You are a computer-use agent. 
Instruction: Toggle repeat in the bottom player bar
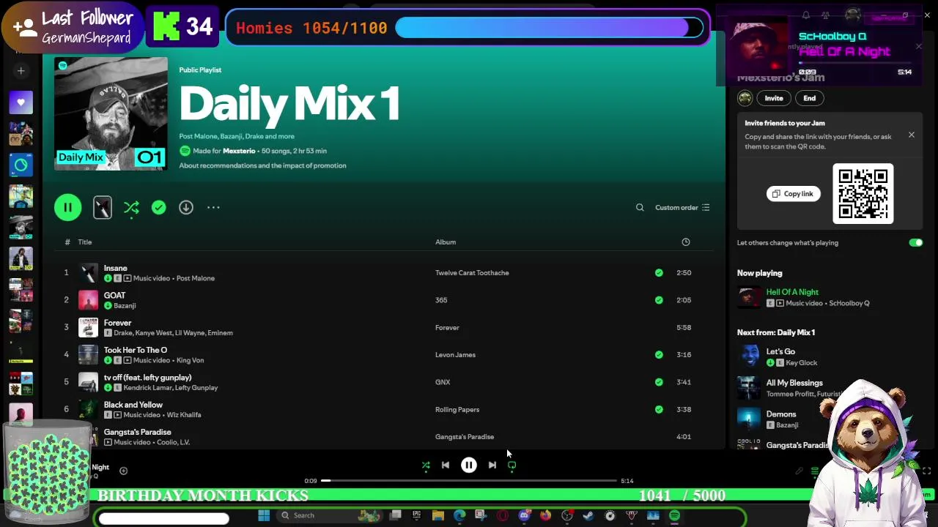point(512,466)
